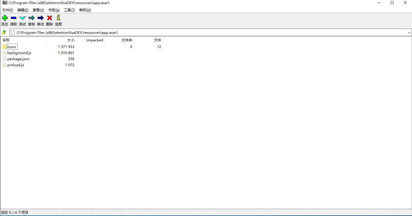
Task: Click the 7z application icon in title bar
Action: coord(5,3)
